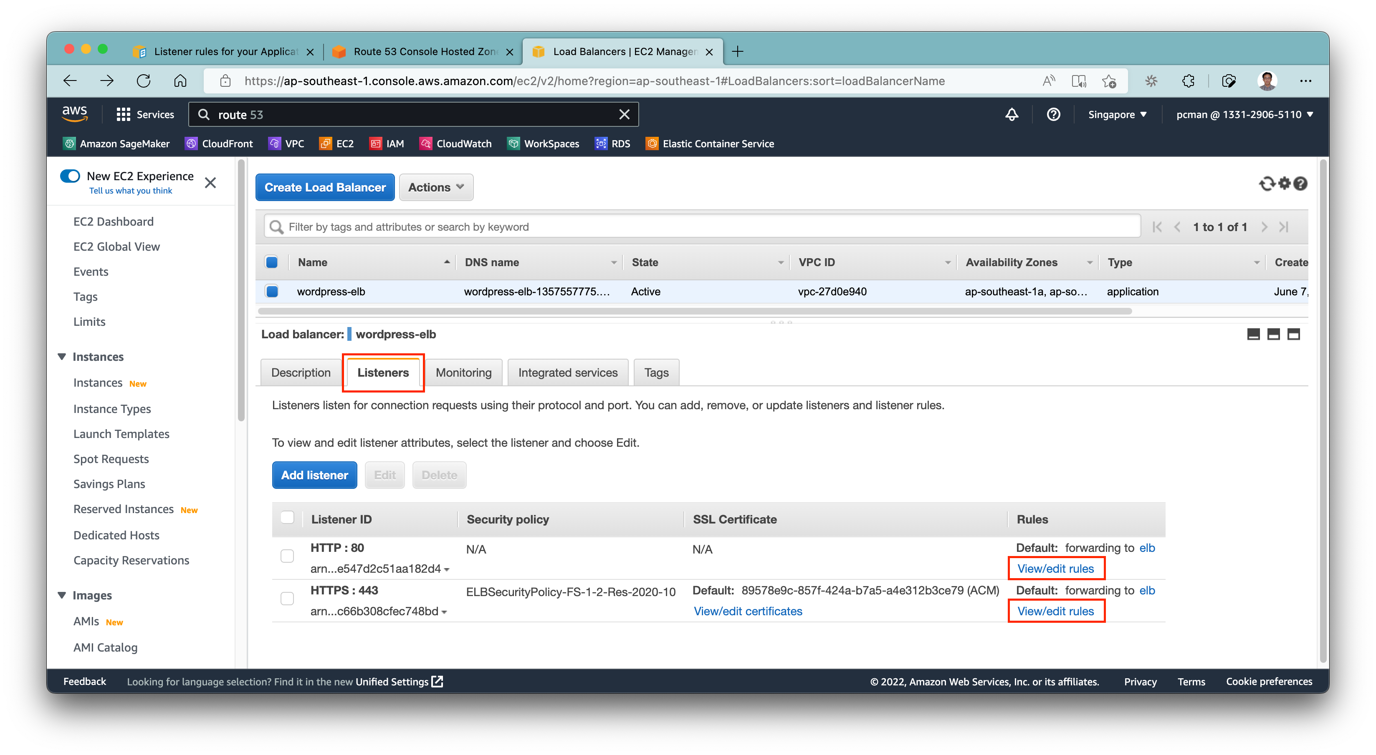Go to browser home page
Screen dimensions: 1376x755
[x=180, y=81]
